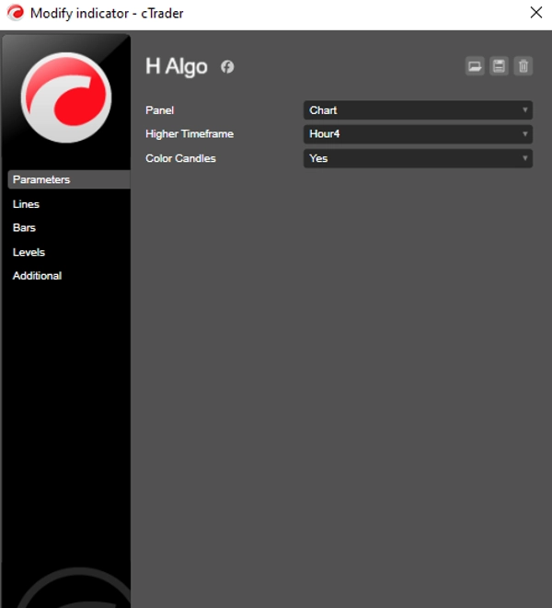The height and width of the screenshot is (608, 552).
Task: Open the Color Candles dropdown showing Yes
Action: click(x=418, y=158)
